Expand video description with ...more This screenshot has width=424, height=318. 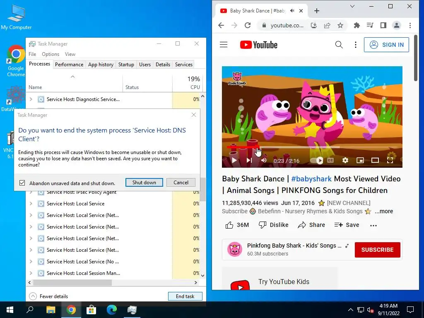click(x=384, y=211)
